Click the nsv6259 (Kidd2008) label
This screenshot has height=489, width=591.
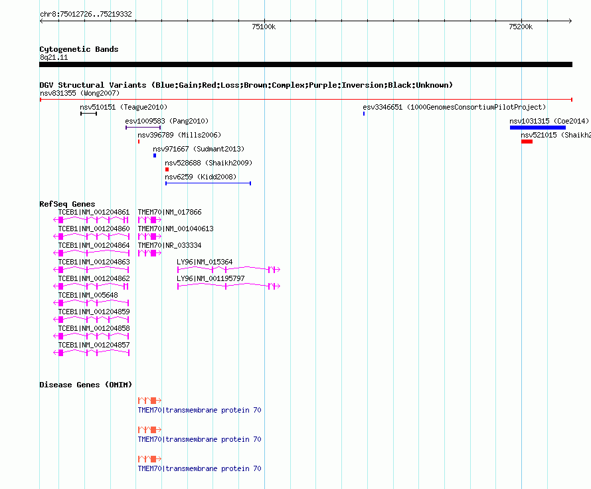tap(201, 177)
